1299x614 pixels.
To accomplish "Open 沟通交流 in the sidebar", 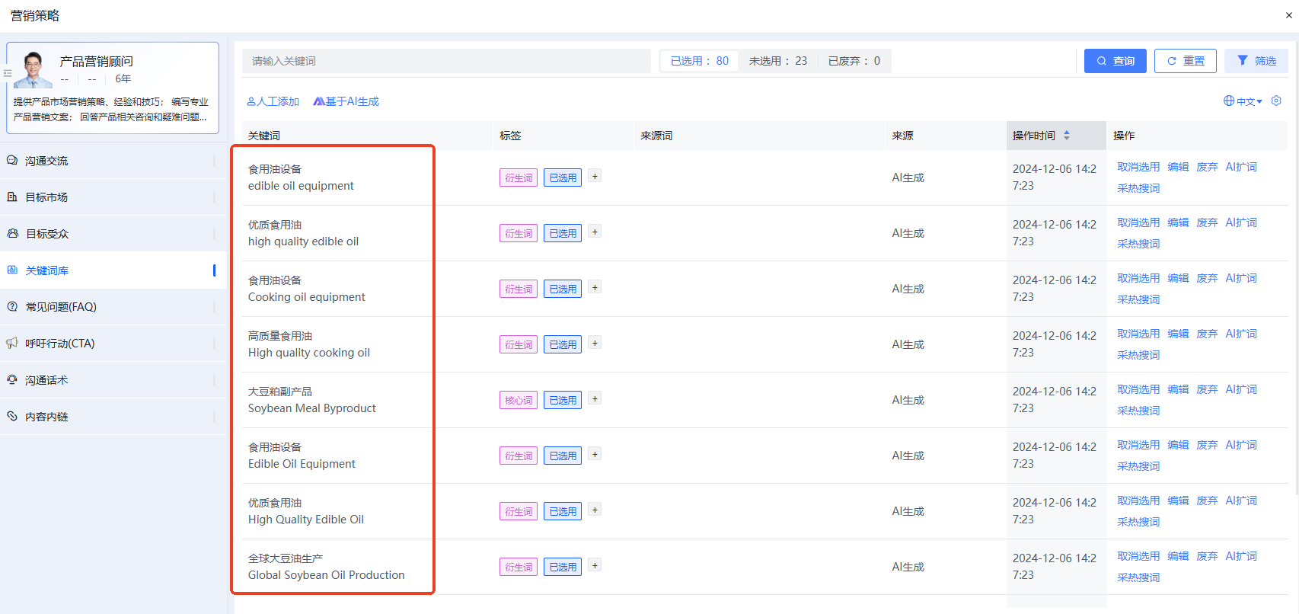I will (x=46, y=161).
